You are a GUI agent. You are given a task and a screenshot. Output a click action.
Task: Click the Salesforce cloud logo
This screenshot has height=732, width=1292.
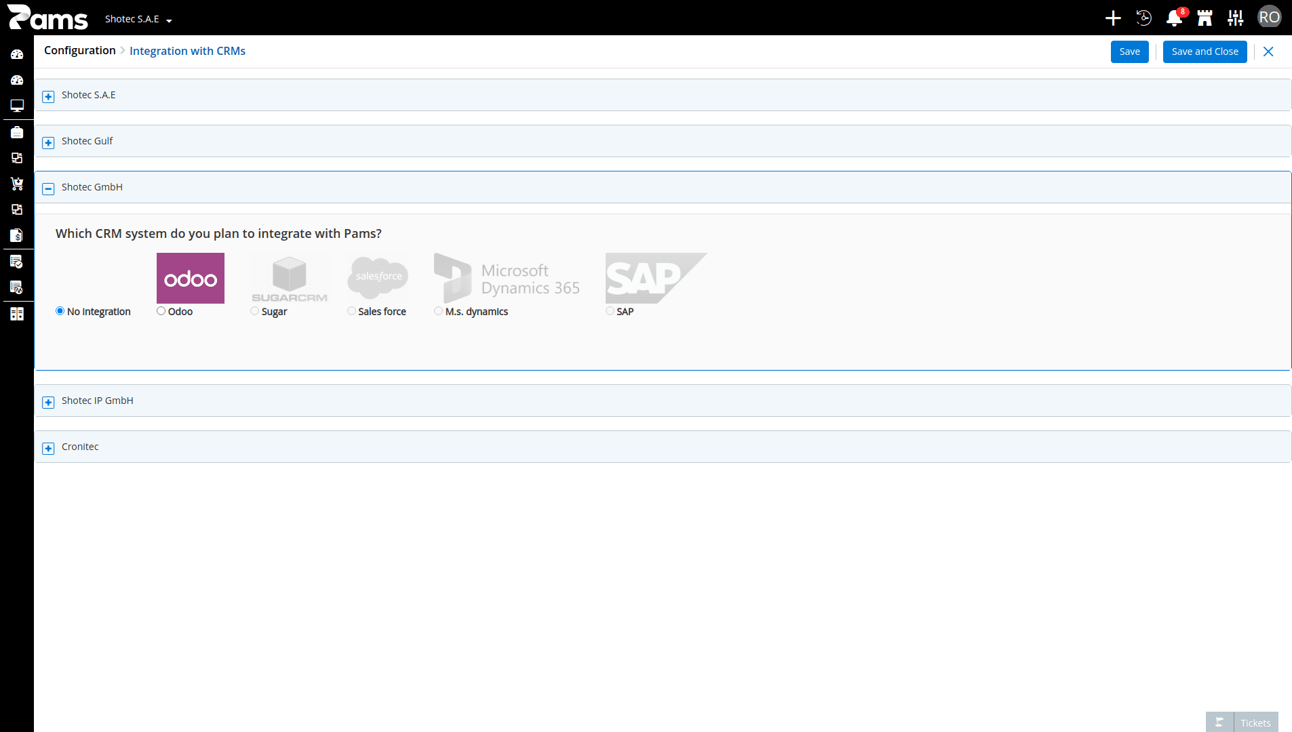tap(378, 278)
